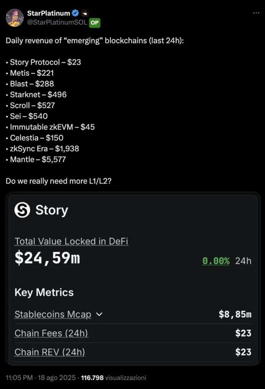Click the Chain Fees (24h) label
The height and width of the screenshot is (389, 265).
coord(51,333)
